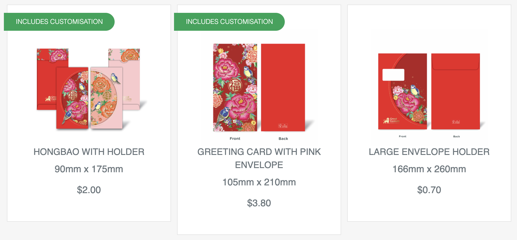This screenshot has height=240, width=517.
Task: Open the Large Envelope Holder title link
Action: [429, 152]
